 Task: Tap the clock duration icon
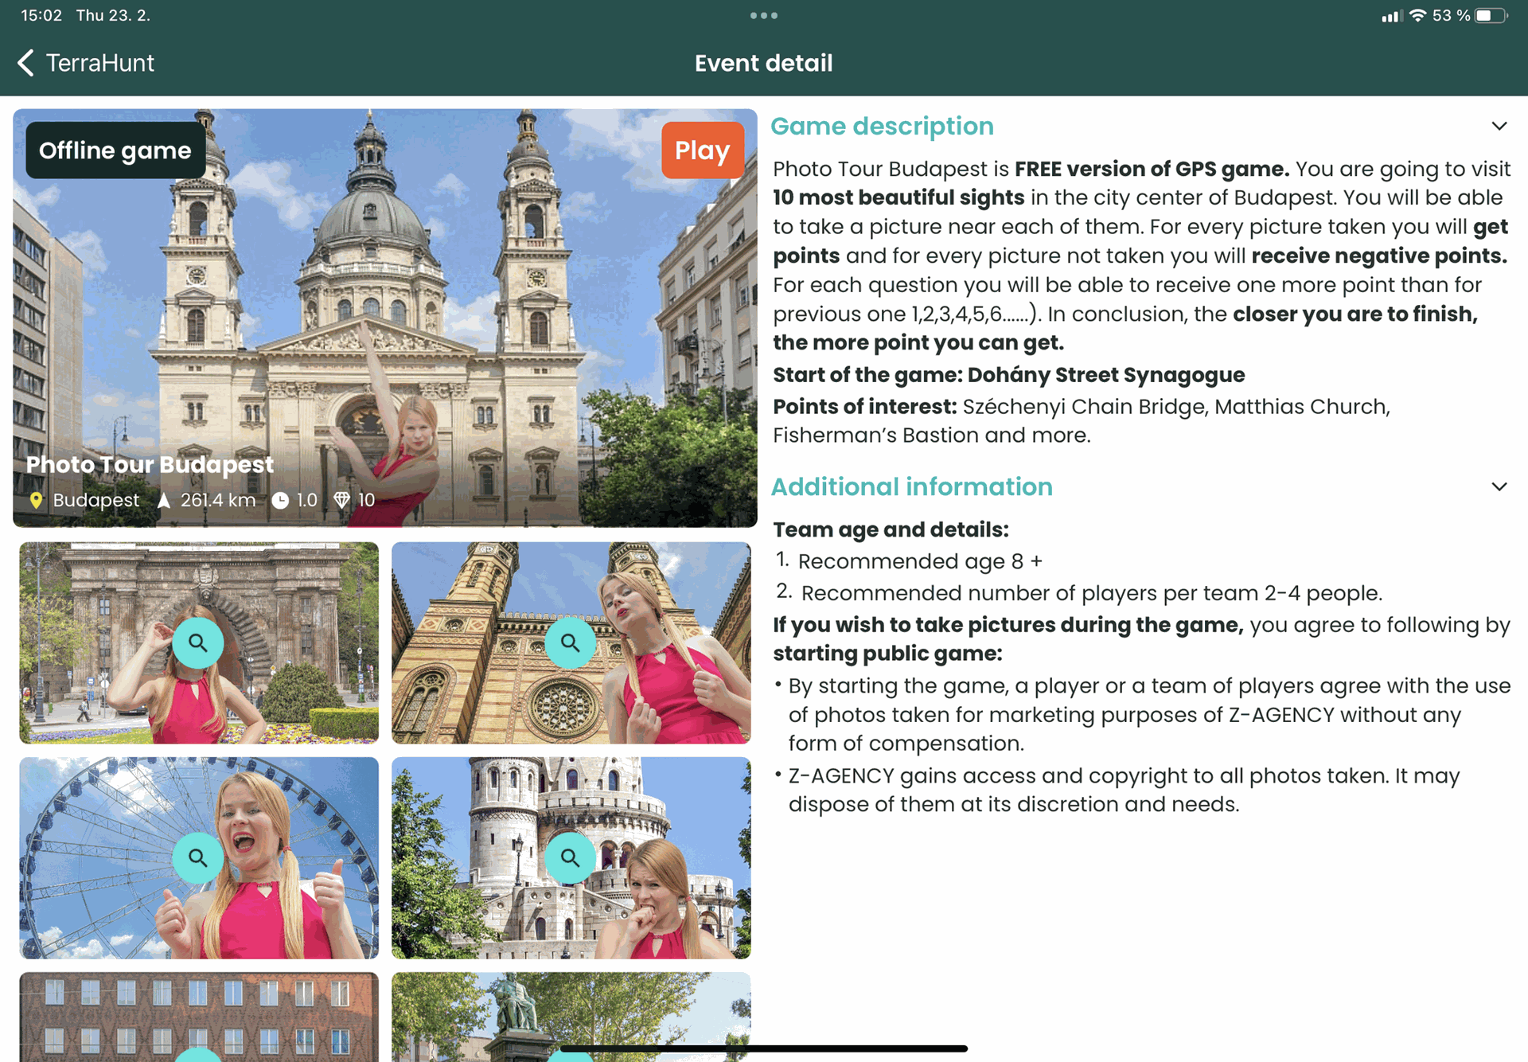point(280,500)
